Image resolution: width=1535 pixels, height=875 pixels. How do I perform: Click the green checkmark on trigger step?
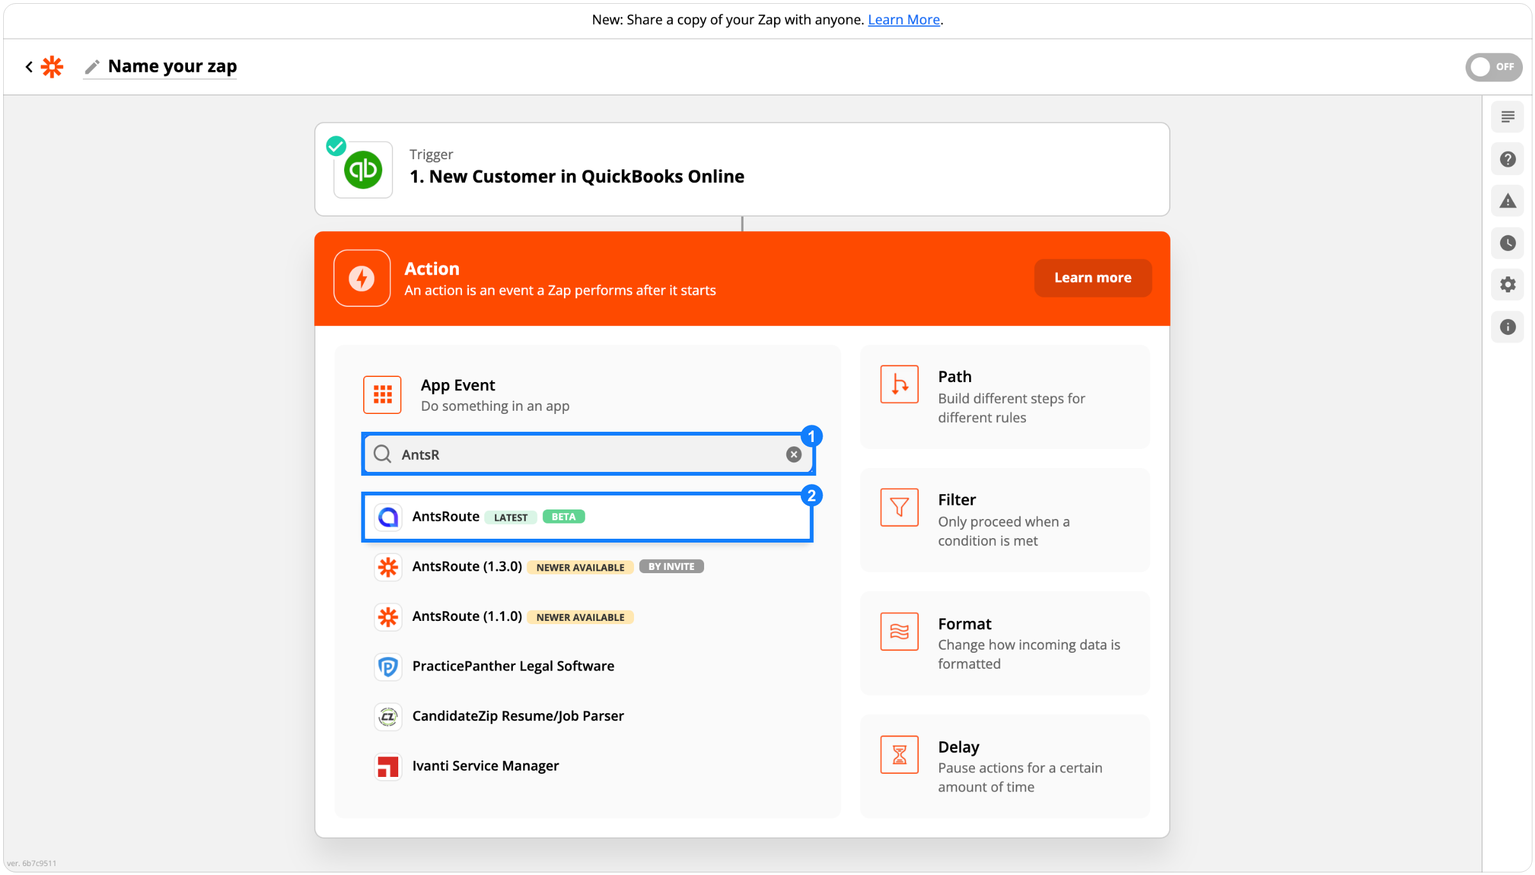pos(336,146)
